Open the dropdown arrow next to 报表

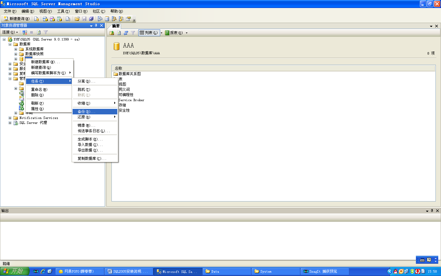187,33
